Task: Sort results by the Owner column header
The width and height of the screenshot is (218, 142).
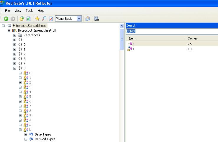Action: pyautogui.click(x=201, y=38)
